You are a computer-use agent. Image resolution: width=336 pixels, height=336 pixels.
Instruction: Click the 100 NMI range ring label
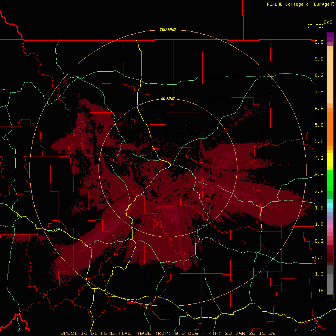tap(168, 29)
